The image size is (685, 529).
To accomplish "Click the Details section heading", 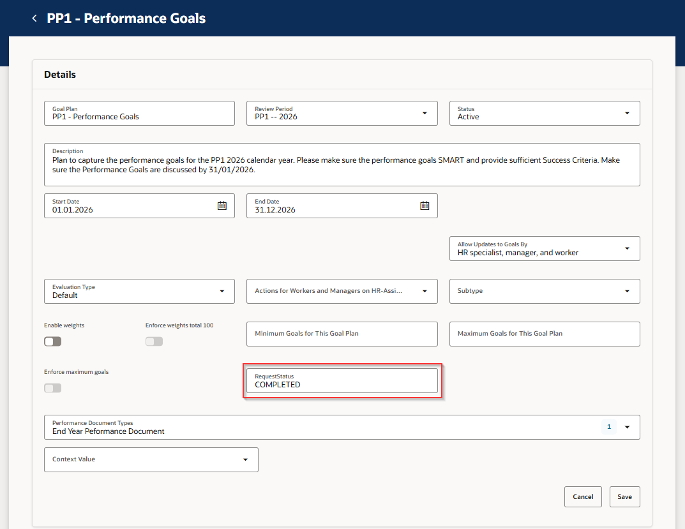I will pos(60,75).
